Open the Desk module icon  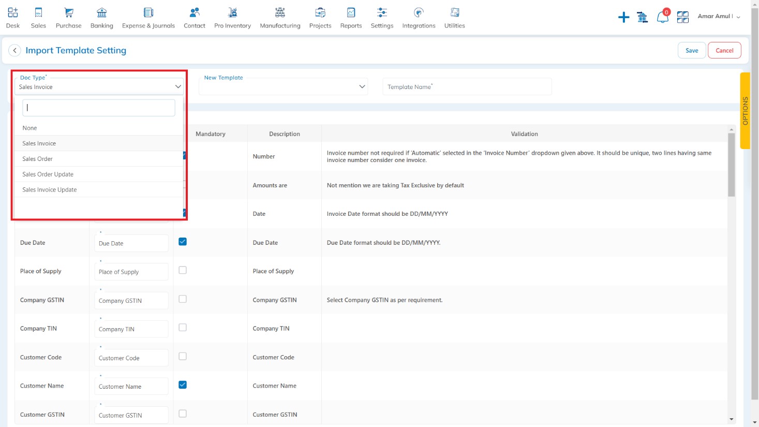point(13,12)
